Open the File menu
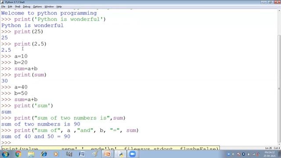The width and height of the screenshot is (281, 158). (x=3, y=7)
